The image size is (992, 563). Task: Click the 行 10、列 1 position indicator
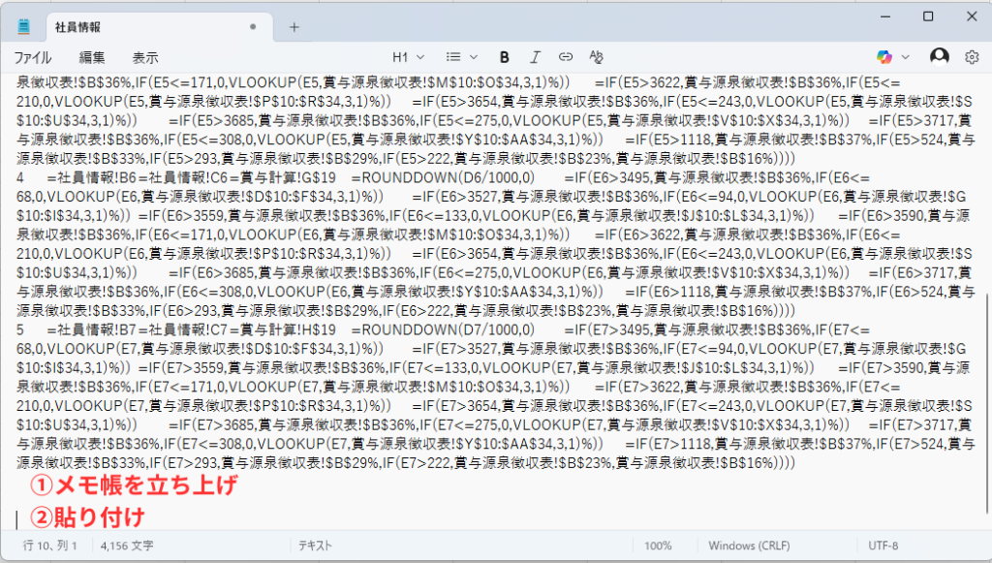50,547
